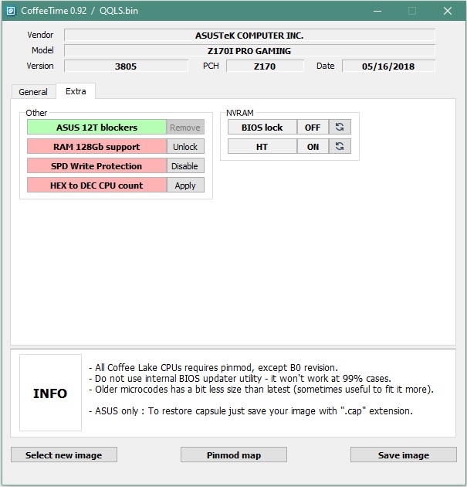Image resolution: width=467 pixels, height=487 pixels.
Task: Minimize the CoffeeTime window
Action: pos(377,11)
